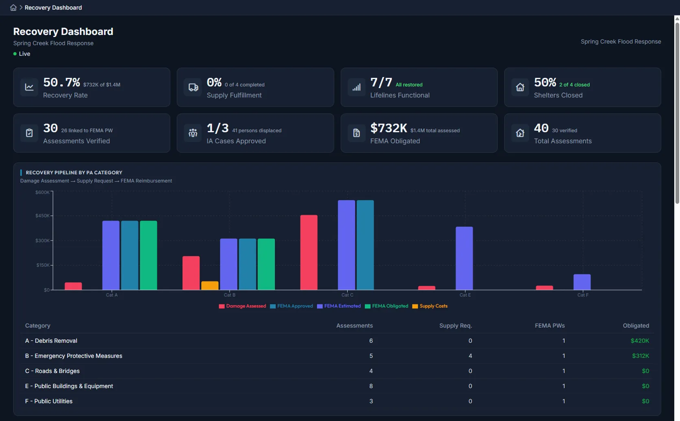Open the Shelters Closed 50% card
This screenshot has width=680, height=421.
point(582,87)
